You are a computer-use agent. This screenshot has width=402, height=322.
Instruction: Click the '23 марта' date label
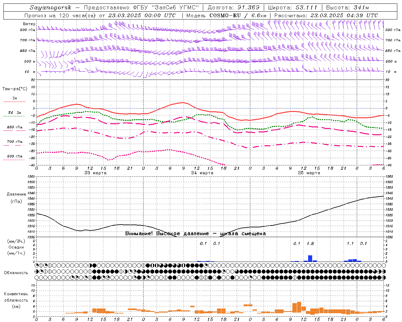point(95,173)
